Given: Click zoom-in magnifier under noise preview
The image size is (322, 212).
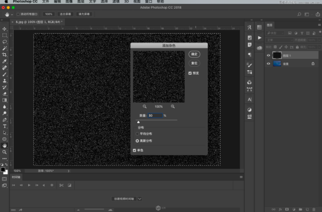Looking at the screenshot, I should [x=173, y=106].
